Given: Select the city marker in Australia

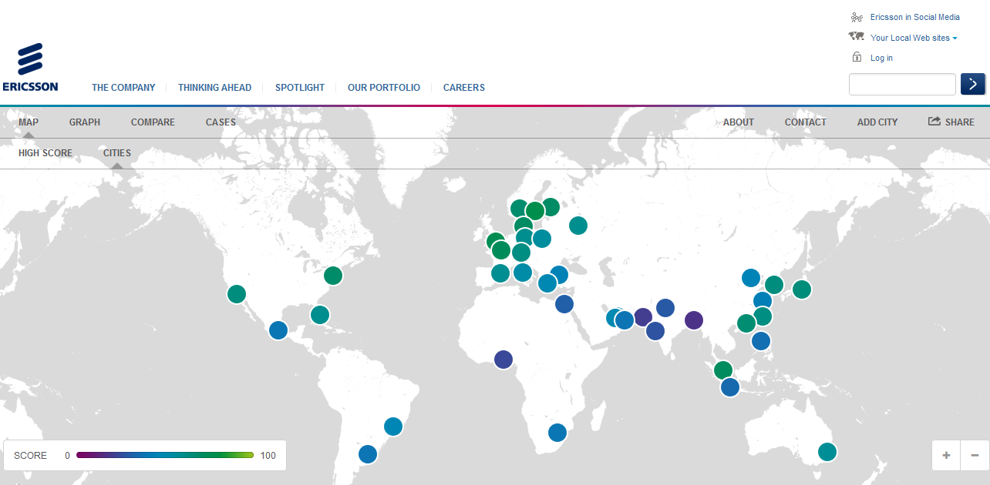Looking at the screenshot, I should pyautogui.click(x=827, y=452).
